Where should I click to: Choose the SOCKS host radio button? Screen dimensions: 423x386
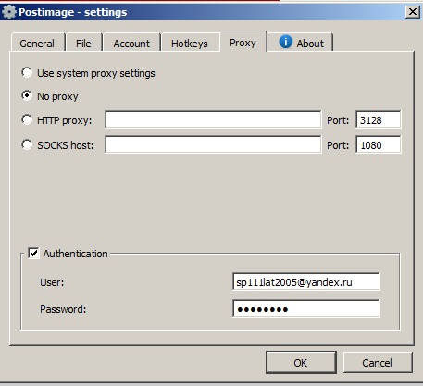(x=27, y=144)
